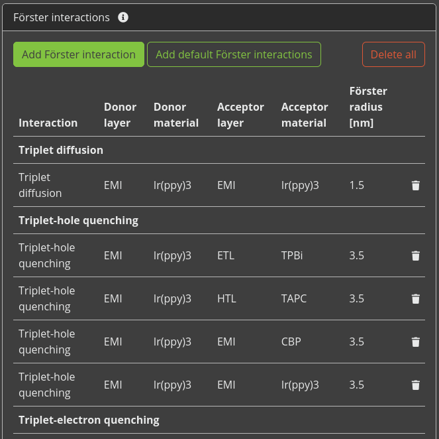Viewport: 439px width, 439px height.
Task: Click the info icon beside Förster interactions
Action: (123, 17)
